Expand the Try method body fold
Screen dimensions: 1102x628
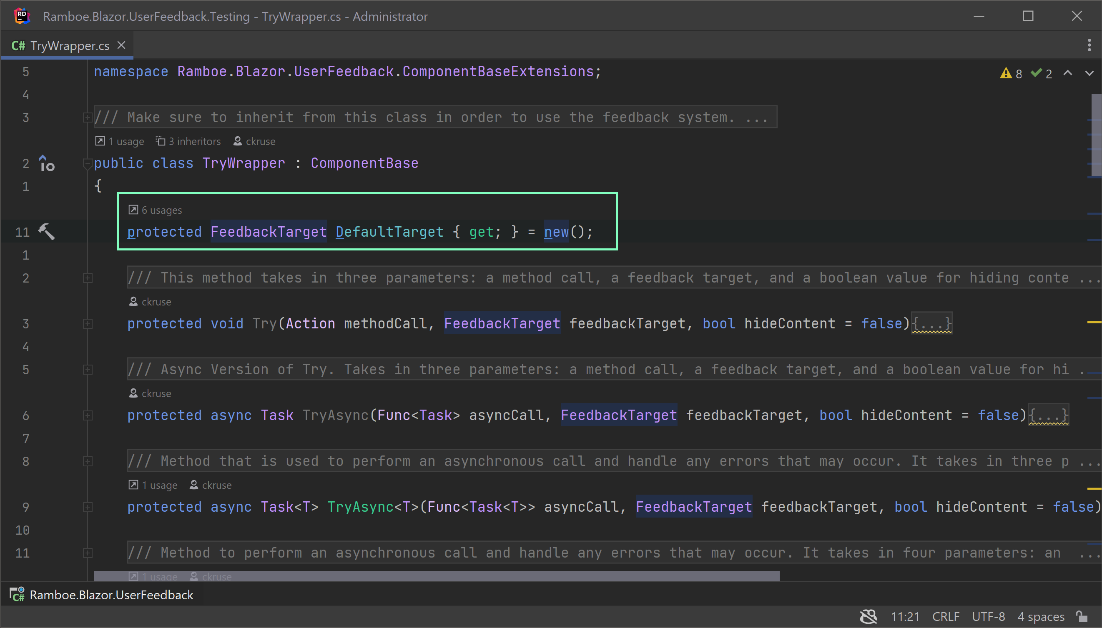[x=88, y=323]
